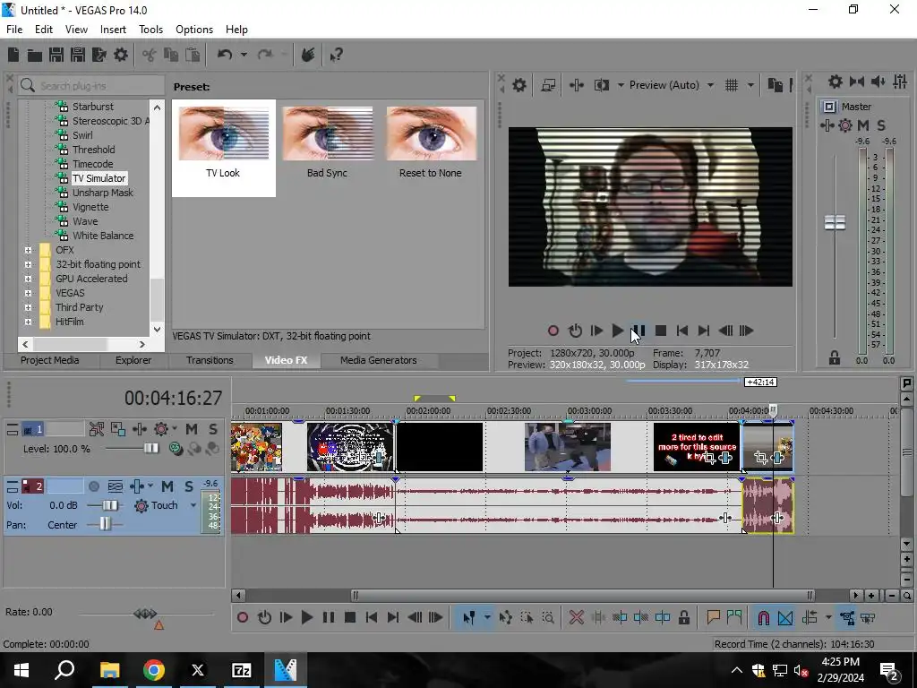The width and height of the screenshot is (917, 688).
Task: Solo video track 1
Action: 213,429
